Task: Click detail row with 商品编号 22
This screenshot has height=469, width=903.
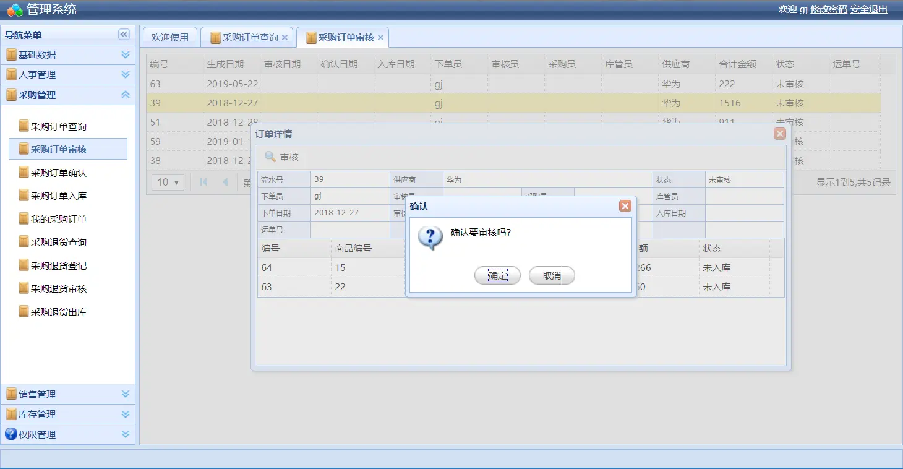Action: coord(514,286)
